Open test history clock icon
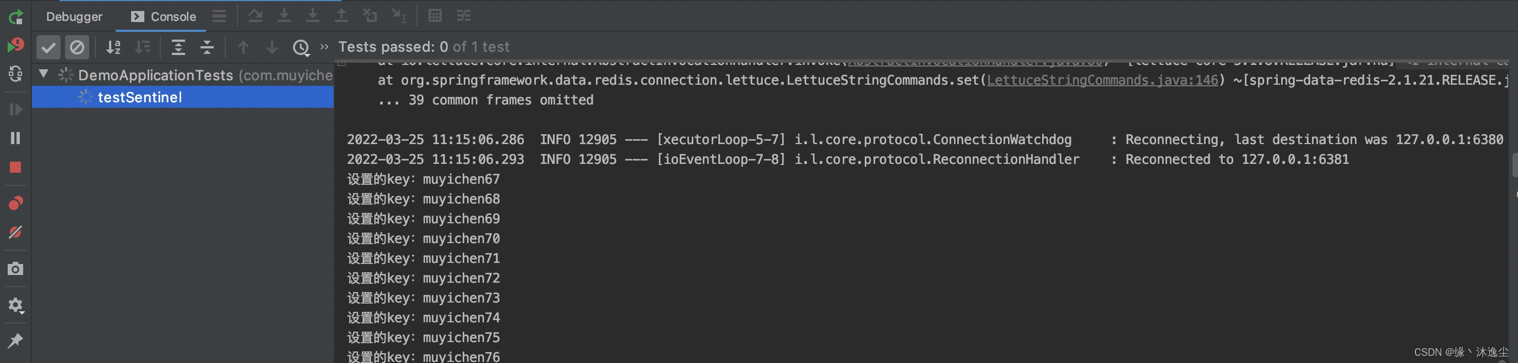 pos(301,47)
